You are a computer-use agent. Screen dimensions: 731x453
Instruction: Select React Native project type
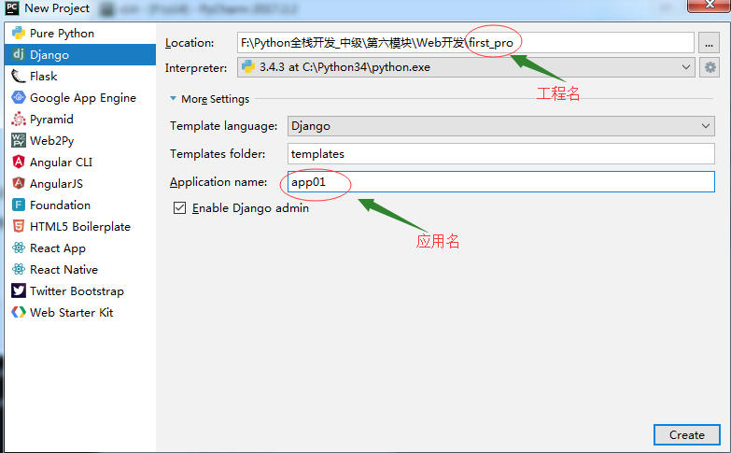[80, 269]
